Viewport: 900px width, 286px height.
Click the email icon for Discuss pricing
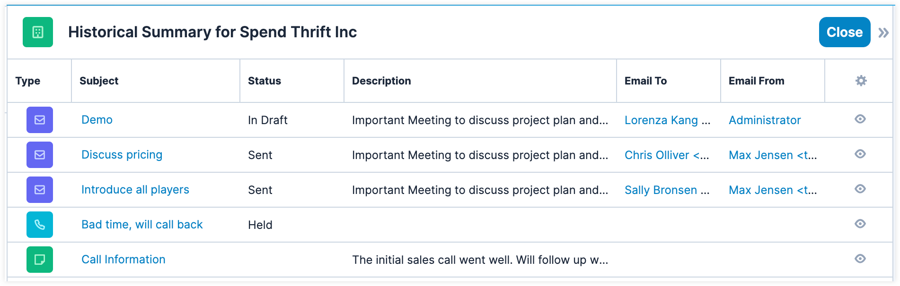pyautogui.click(x=40, y=155)
